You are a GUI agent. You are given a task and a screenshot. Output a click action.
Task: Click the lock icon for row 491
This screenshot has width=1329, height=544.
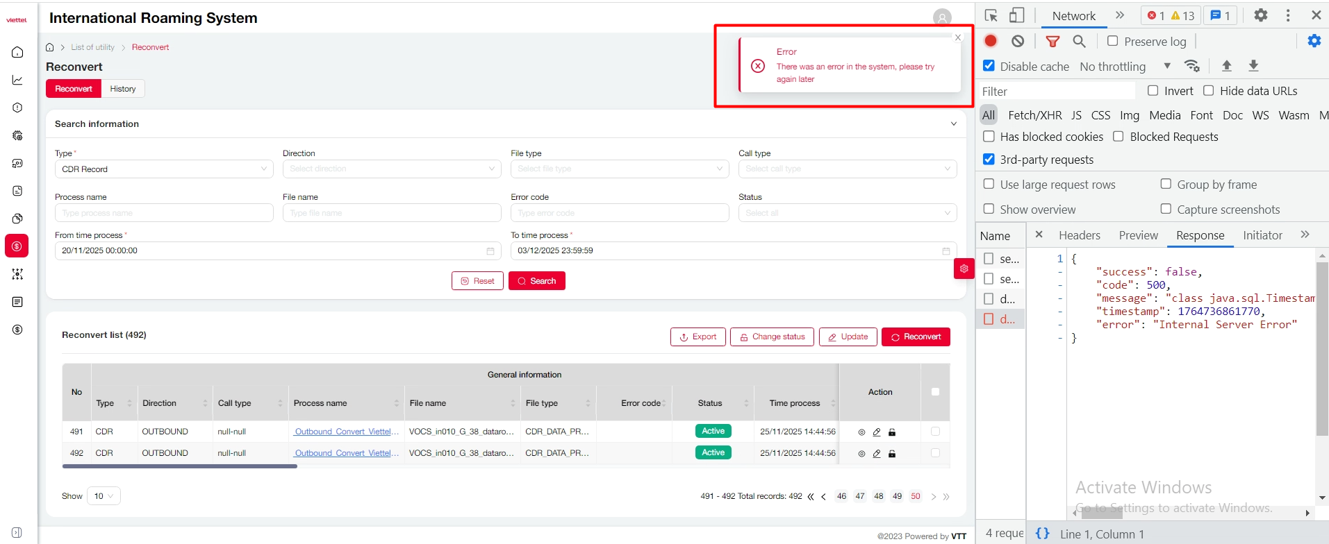[x=892, y=432]
